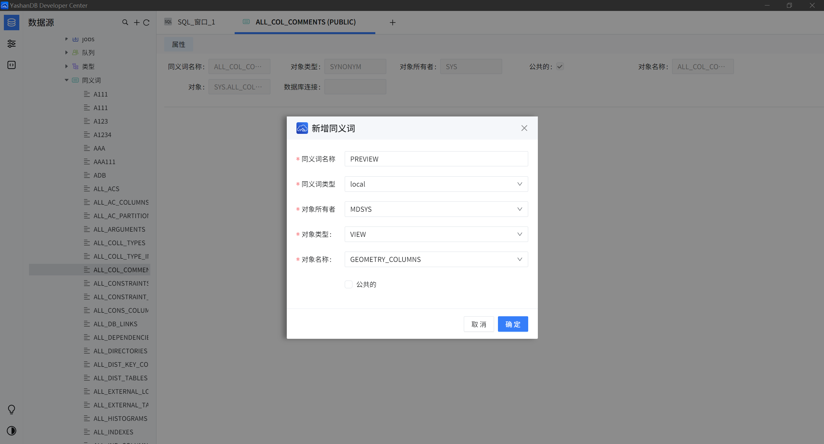This screenshot has width=824, height=444.
Task: Select the ALL_ARGUMENTS synonym
Action: 119,229
